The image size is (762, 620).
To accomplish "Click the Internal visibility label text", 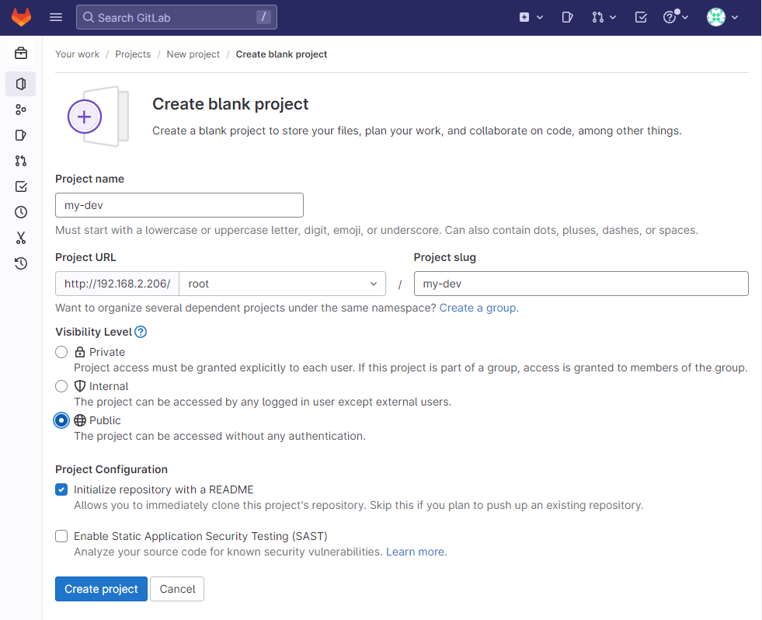I will click(109, 386).
